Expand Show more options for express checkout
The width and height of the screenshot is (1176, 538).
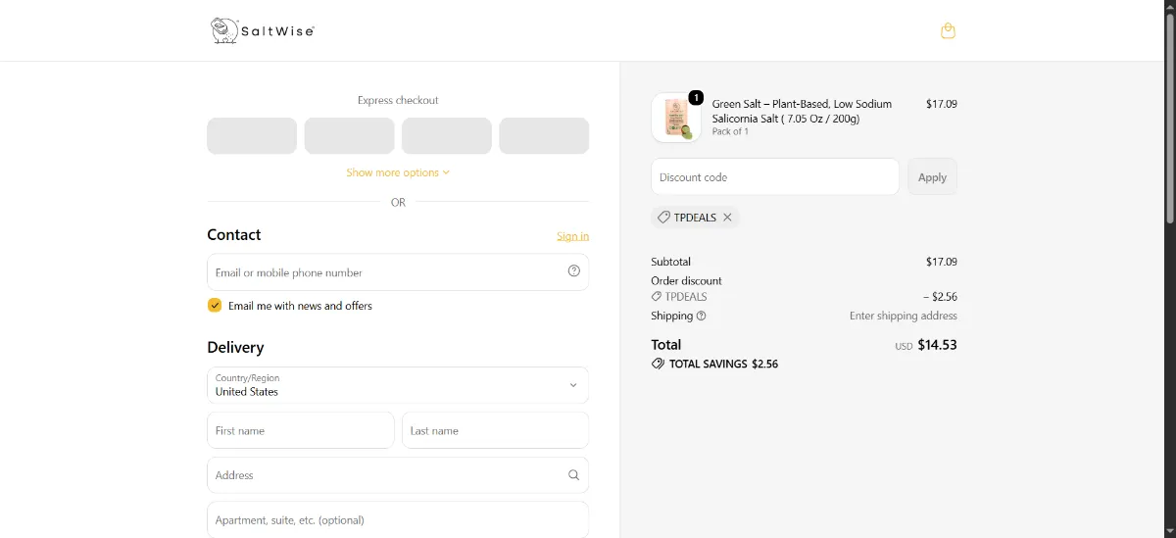[x=398, y=172]
